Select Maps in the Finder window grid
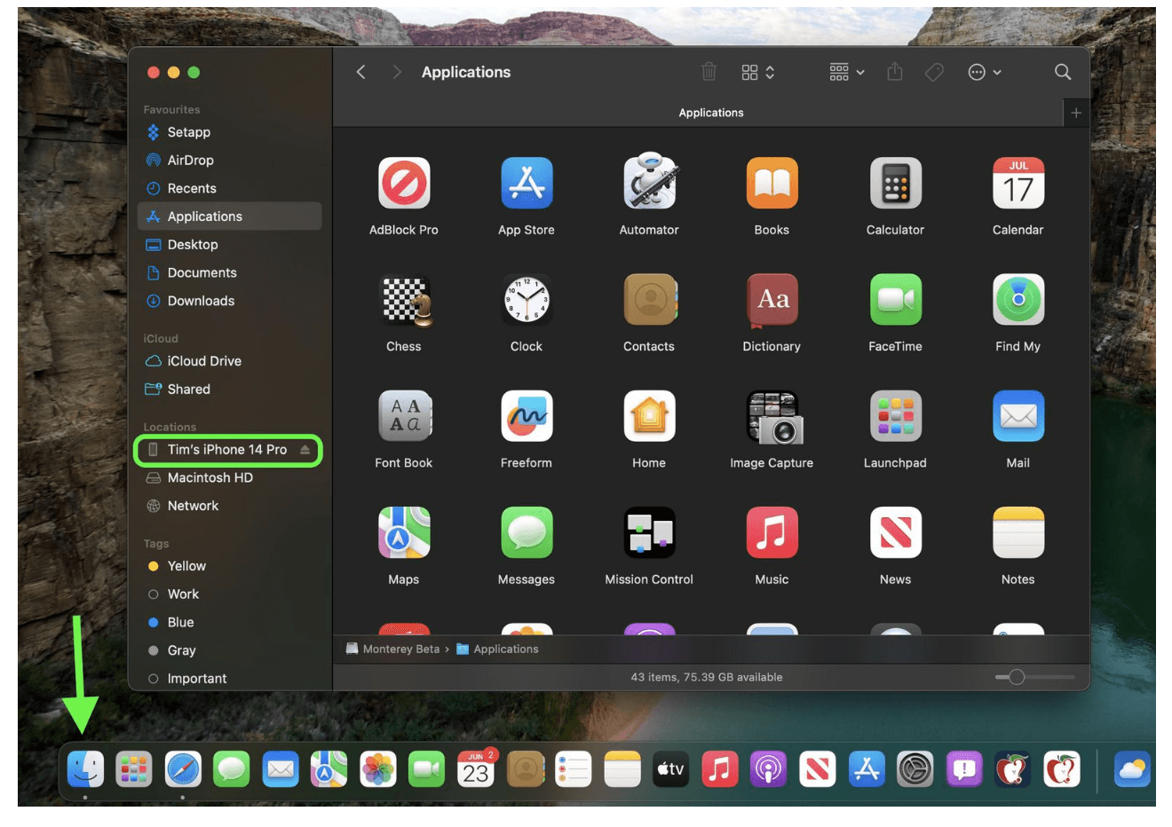Image resolution: width=1172 pixels, height=827 pixels. [404, 532]
